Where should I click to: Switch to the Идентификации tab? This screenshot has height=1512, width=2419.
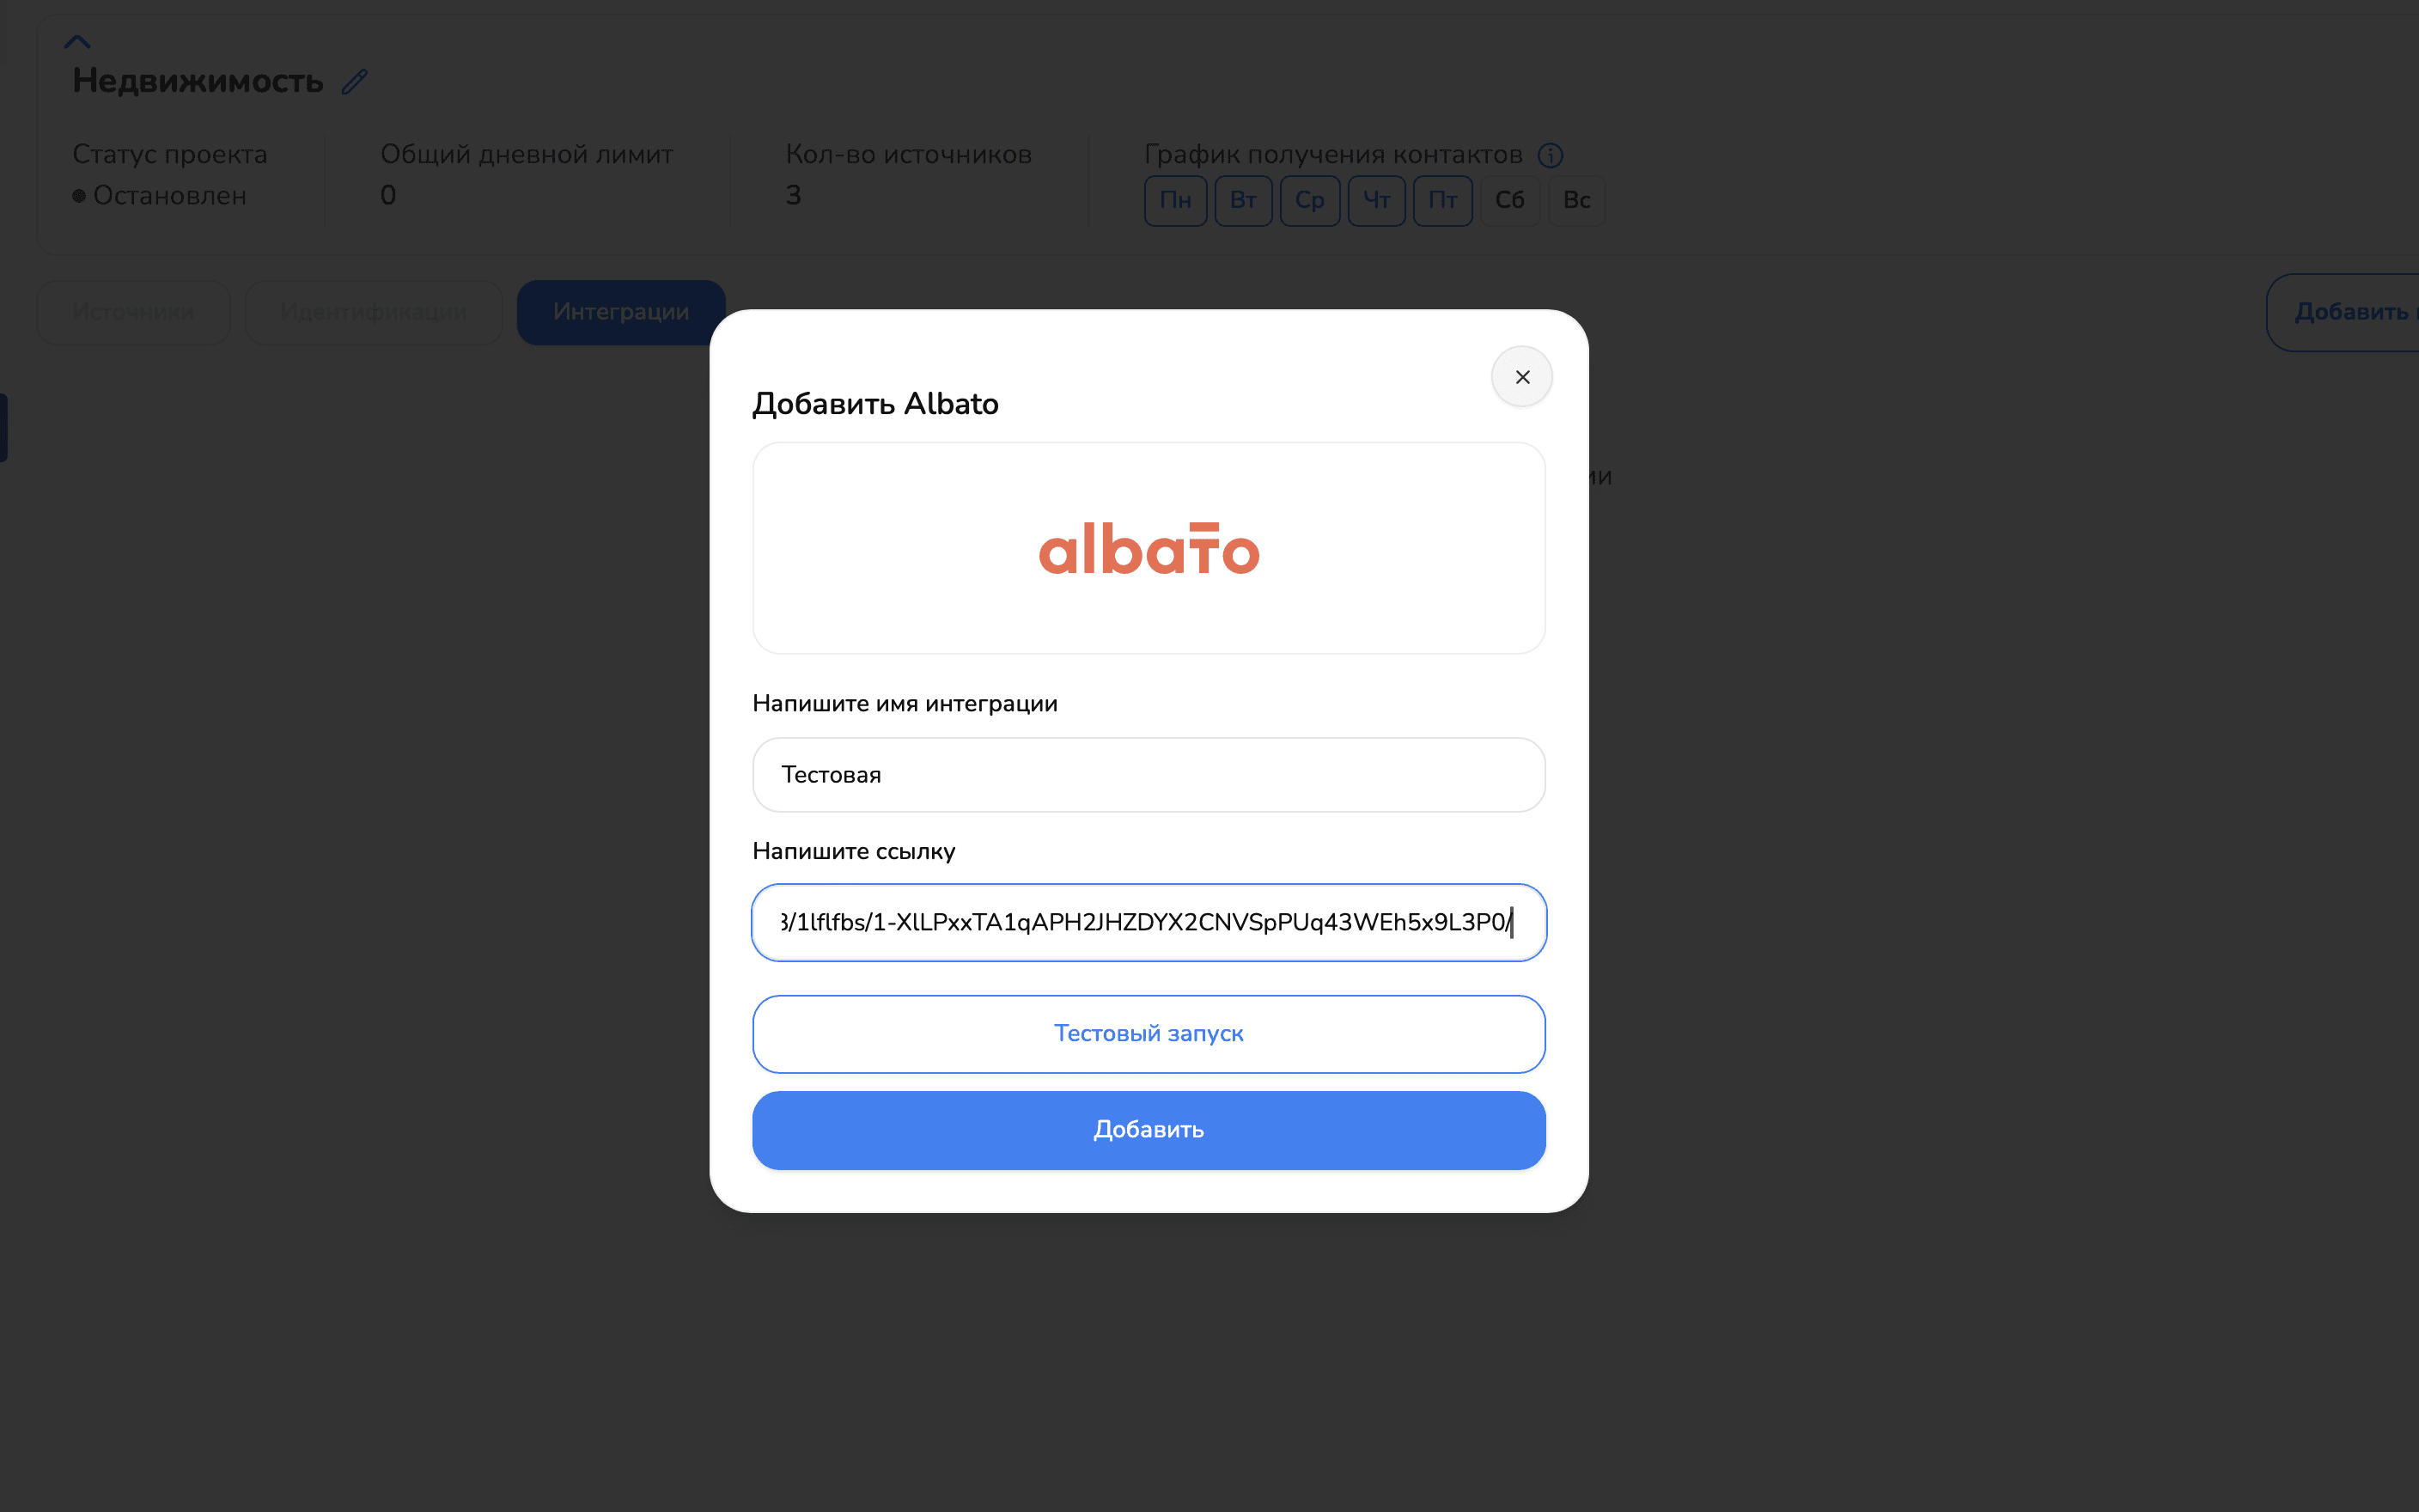pyautogui.click(x=373, y=312)
